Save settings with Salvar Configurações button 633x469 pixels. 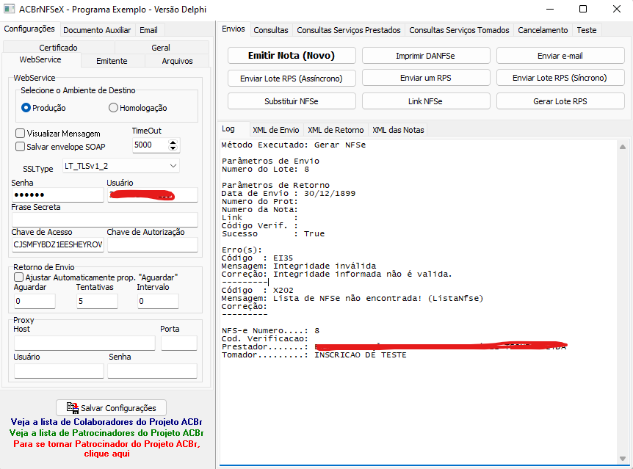111,407
